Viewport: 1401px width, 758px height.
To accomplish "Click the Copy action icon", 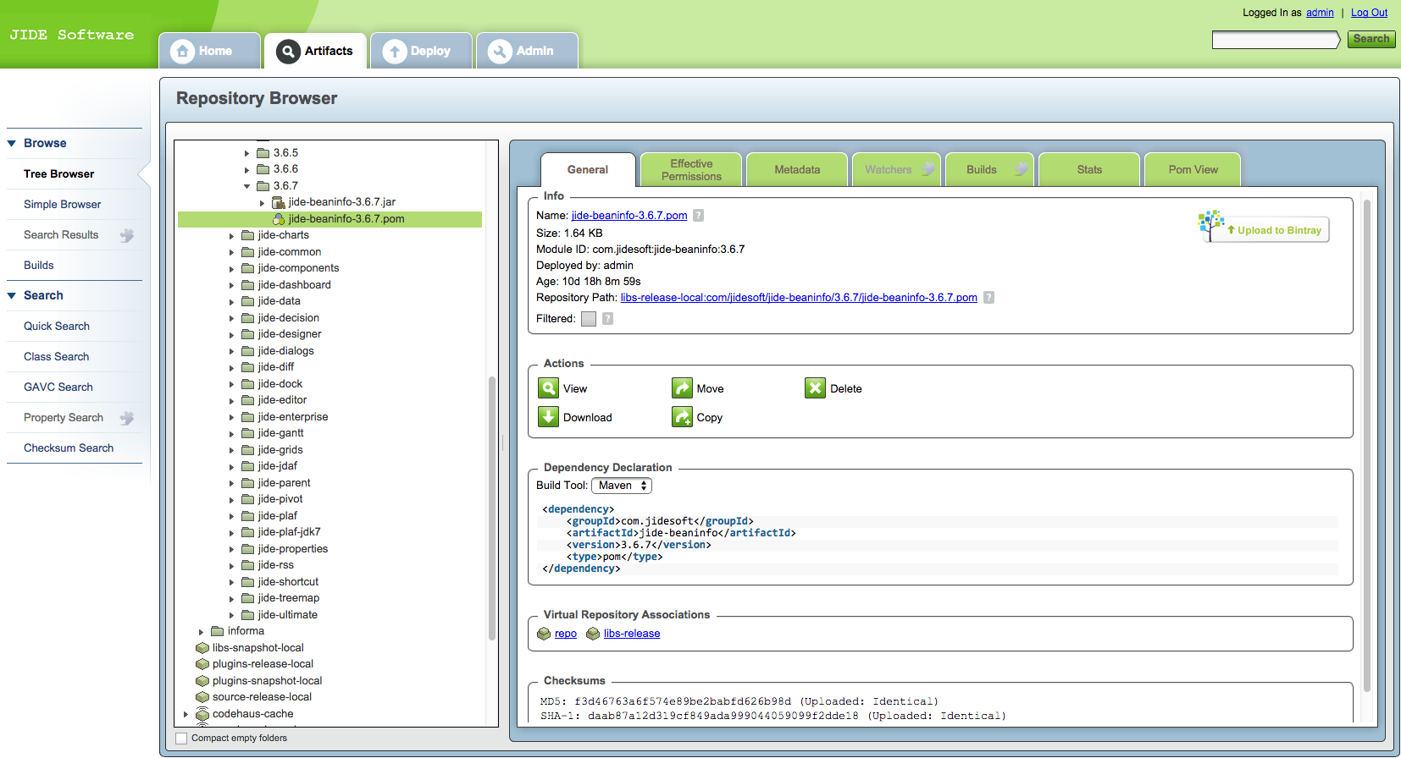I will point(682,417).
